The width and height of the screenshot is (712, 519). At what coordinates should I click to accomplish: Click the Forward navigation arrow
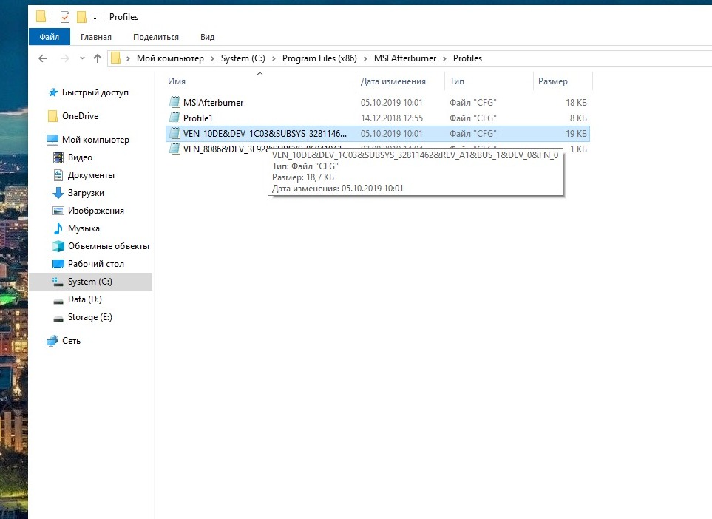(x=65, y=58)
